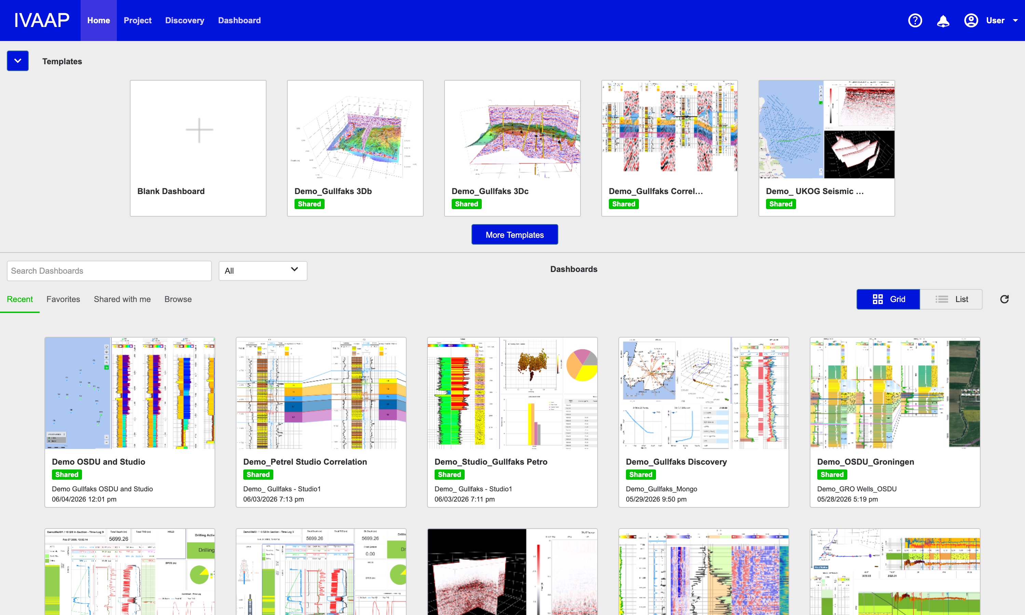This screenshot has height=615, width=1025.
Task: Click the Demo_Gullfaks Discovery title
Action: 676,462
